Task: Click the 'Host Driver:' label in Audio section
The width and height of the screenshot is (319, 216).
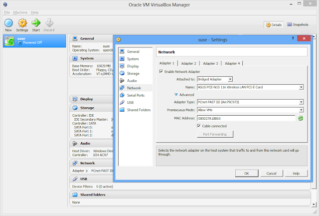Action: pyautogui.click(x=81, y=151)
